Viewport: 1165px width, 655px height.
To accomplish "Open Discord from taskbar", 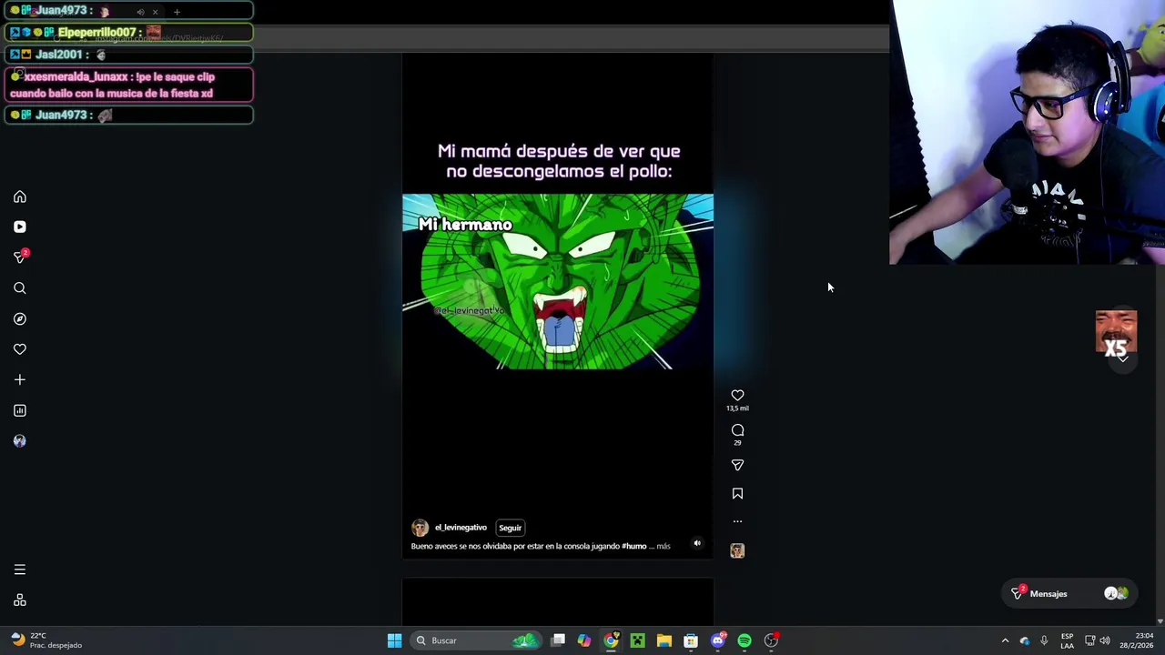I will point(717,640).
